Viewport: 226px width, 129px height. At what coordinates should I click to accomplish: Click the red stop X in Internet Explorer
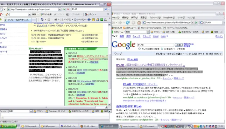(68, 9)
